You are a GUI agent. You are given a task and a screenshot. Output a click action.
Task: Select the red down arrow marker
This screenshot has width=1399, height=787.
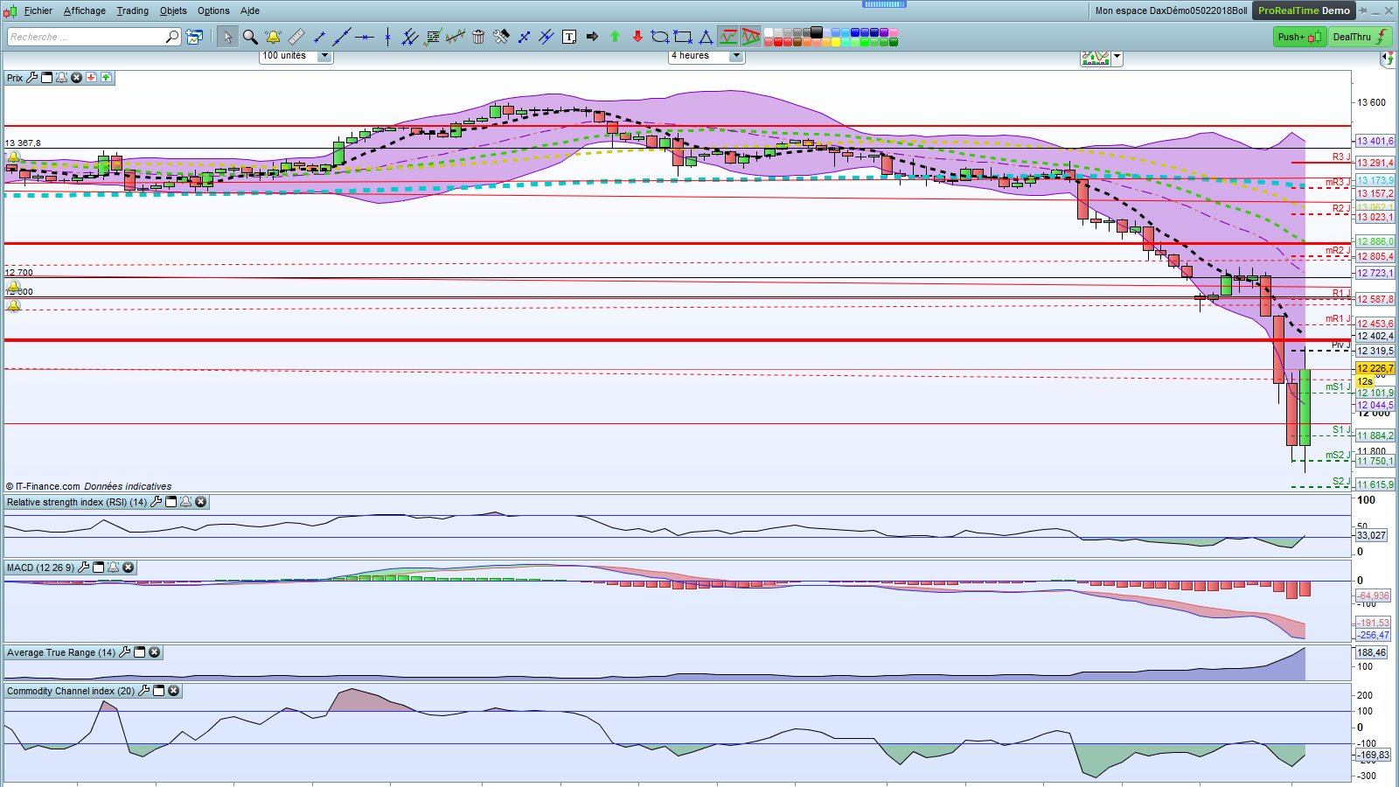(x=637, y=37)
